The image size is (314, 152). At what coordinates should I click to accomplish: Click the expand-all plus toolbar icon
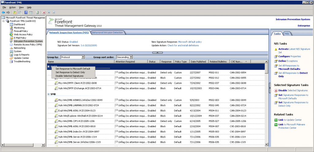coord(49,12)
